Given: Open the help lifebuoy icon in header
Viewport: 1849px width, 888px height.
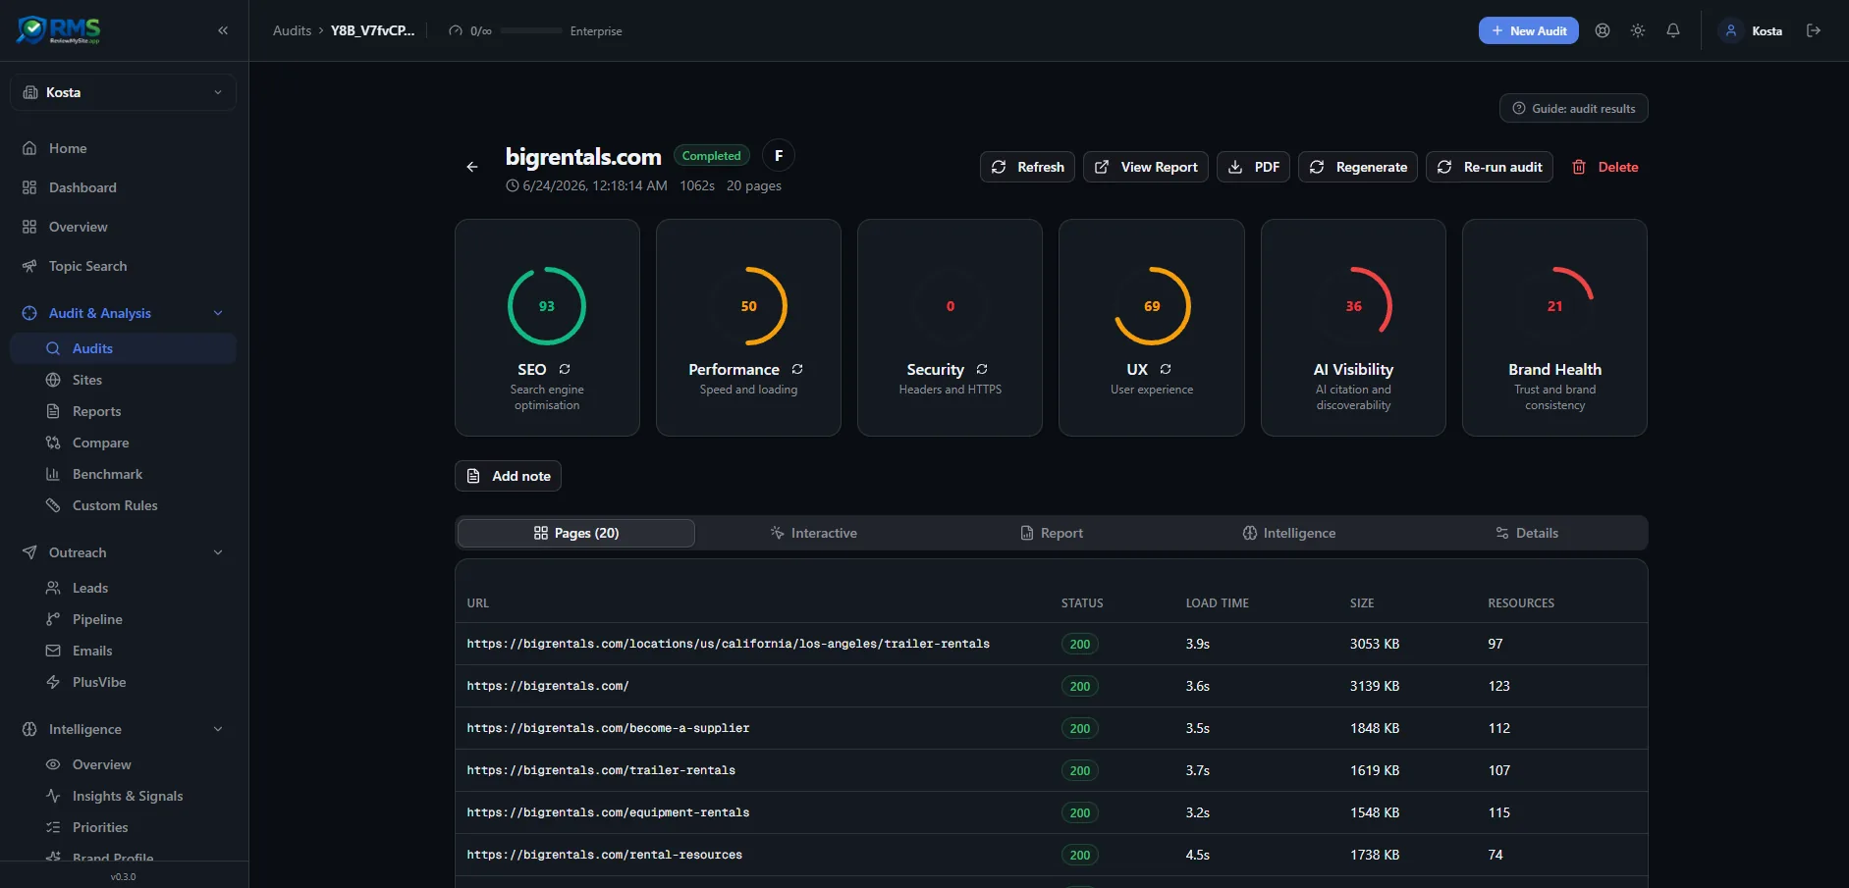Looking at the screenshot, I should coord(1603,30).
